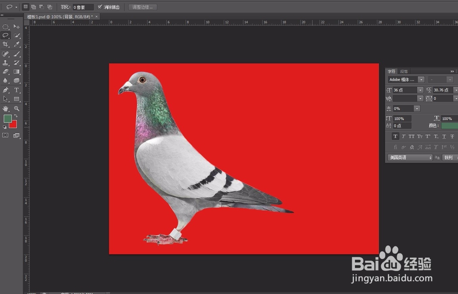
Task: Select the Brush tool
Action: 16,54
